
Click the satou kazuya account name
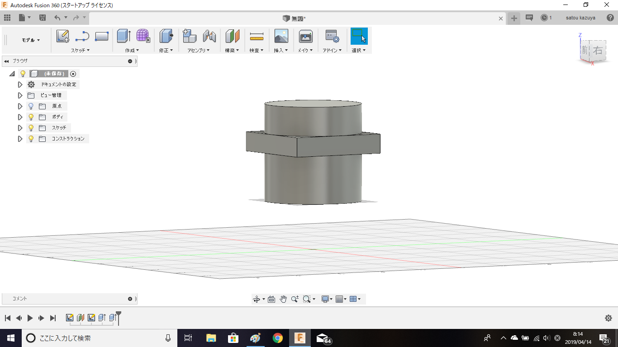click(x=580, y=18)
